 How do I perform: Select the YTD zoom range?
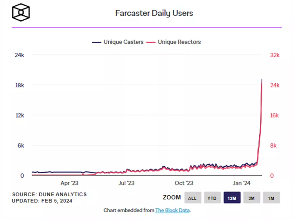[x=212, y=198]
